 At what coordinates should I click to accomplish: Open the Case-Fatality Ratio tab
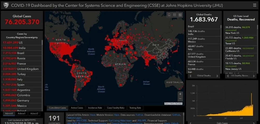116,108
